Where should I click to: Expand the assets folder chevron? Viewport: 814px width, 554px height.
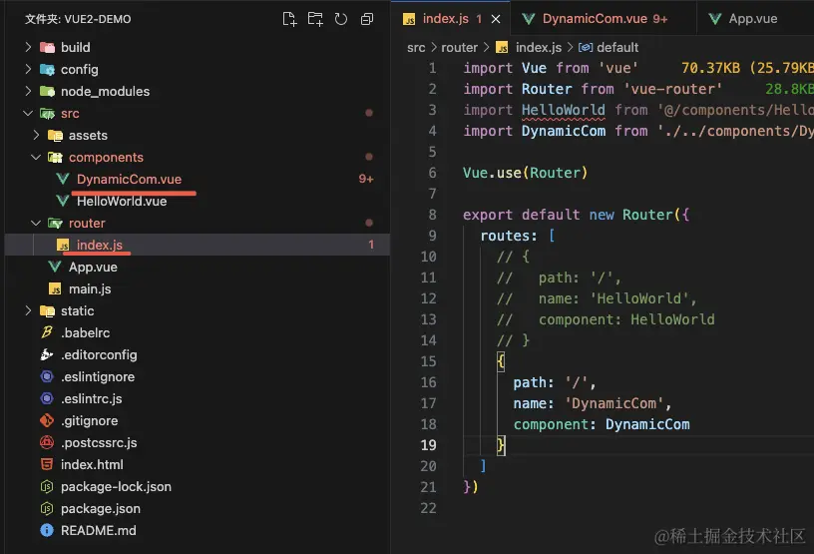(x=36, y=135)
